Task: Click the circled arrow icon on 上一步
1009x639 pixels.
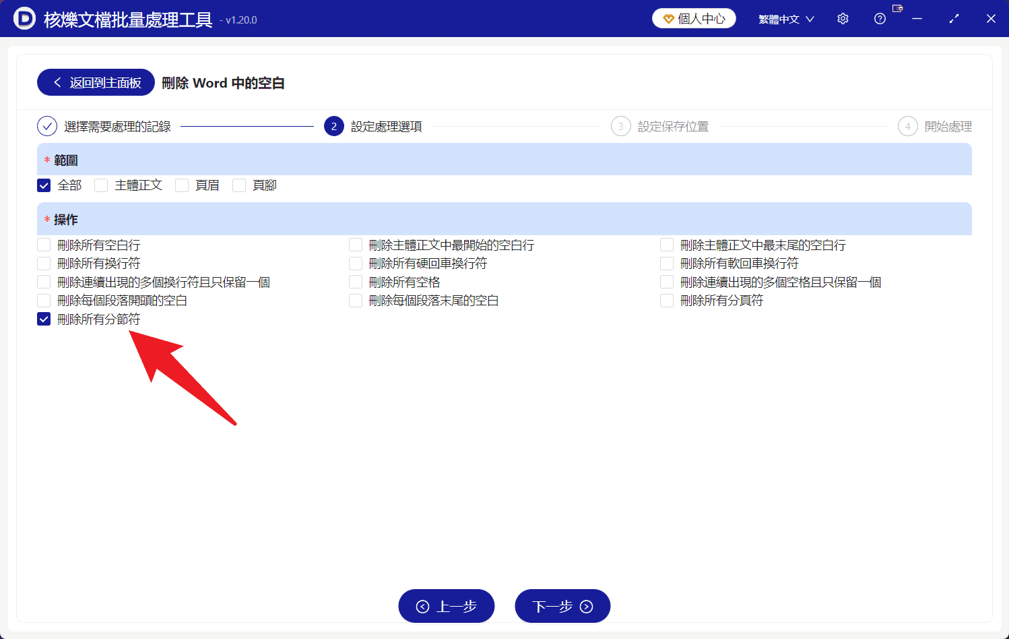Action: (424, 605)
